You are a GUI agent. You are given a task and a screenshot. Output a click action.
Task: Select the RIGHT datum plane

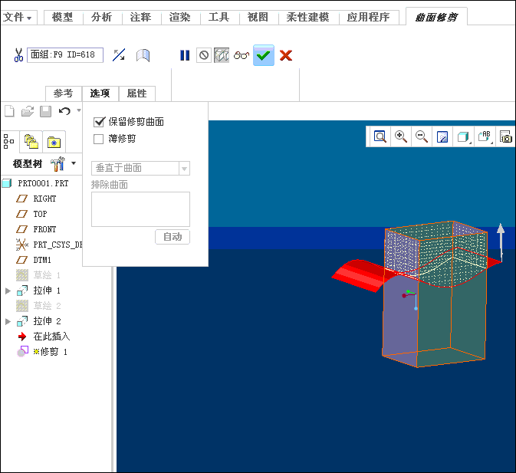pyautogui.click(x=44, y=199)
